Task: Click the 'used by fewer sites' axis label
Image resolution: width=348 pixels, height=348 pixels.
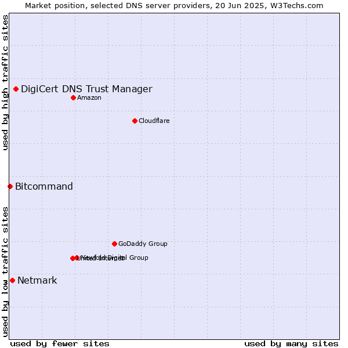Action: coord(60,344)
